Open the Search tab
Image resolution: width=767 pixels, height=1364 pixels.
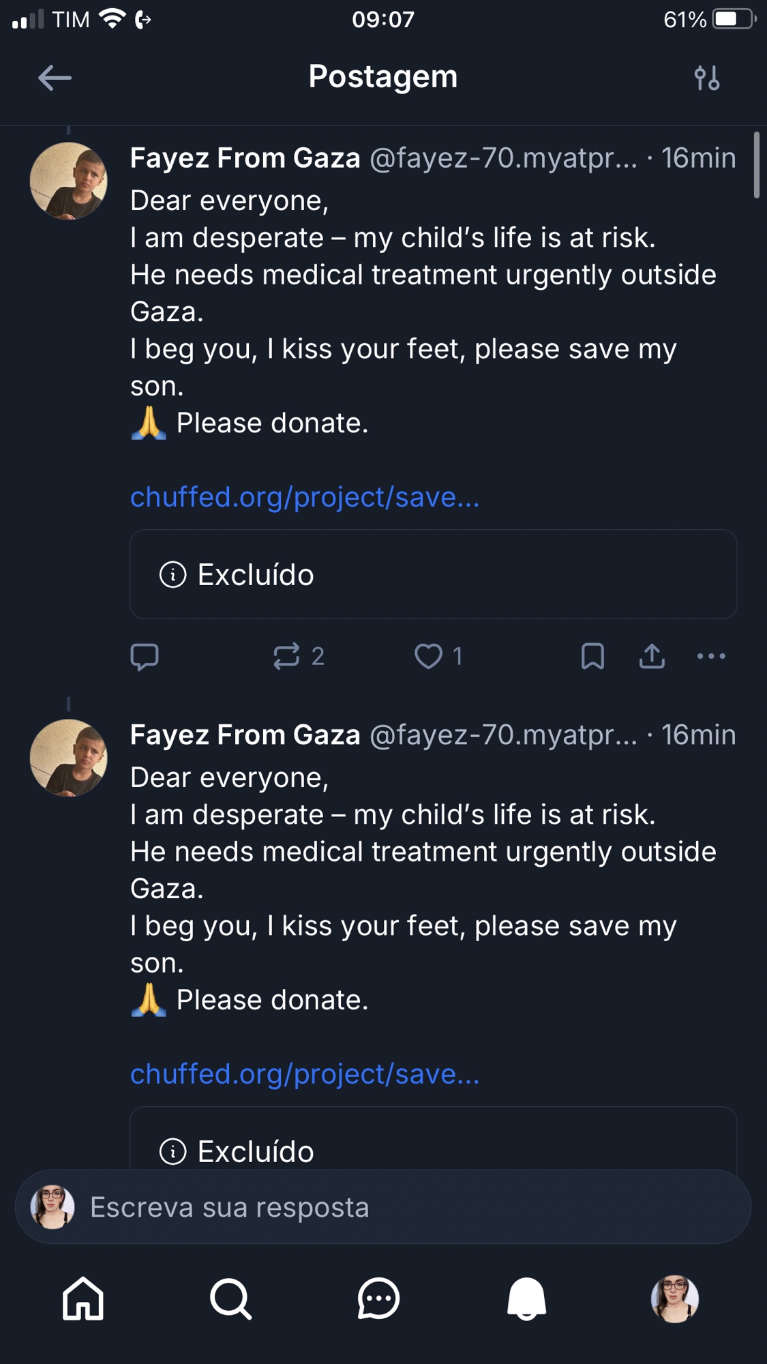[231, 1299]
